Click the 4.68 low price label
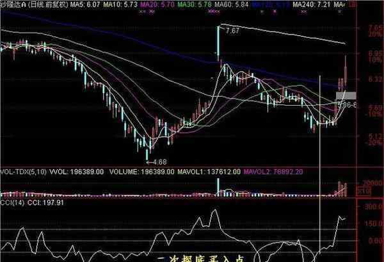The width and height of the screenshot is (384, 262). pos(160,162)
